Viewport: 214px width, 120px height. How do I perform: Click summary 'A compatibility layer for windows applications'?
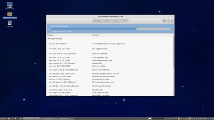[108, 44]
